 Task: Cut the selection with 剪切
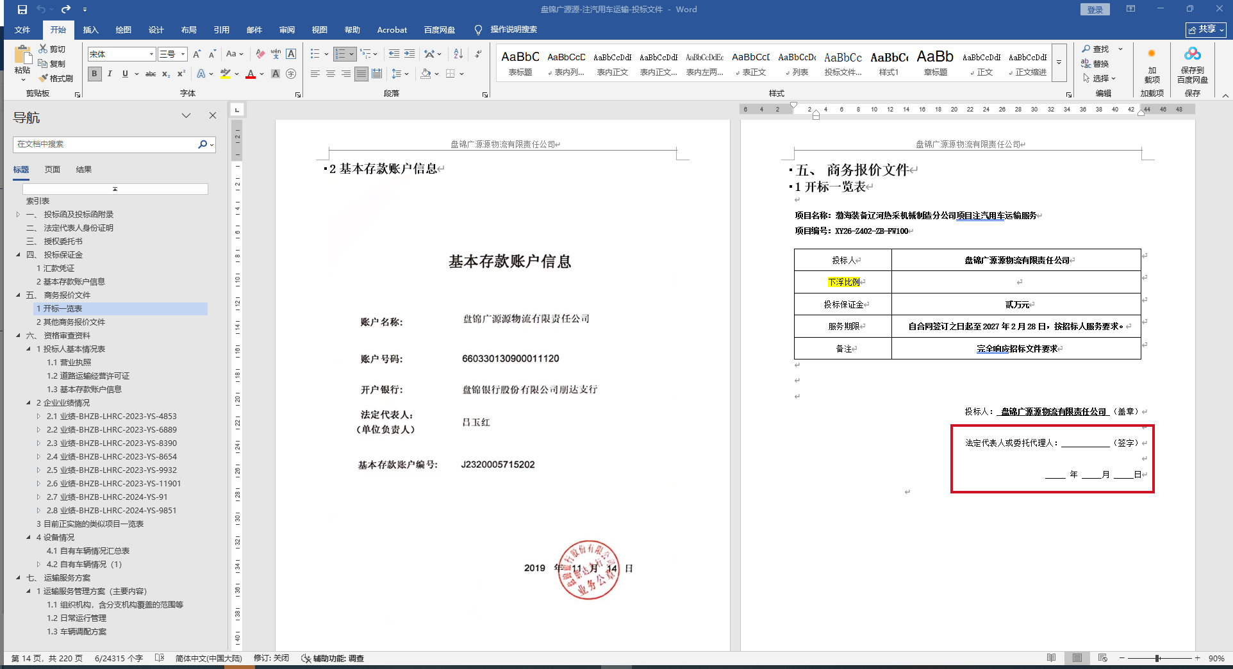tap(52, 49)
